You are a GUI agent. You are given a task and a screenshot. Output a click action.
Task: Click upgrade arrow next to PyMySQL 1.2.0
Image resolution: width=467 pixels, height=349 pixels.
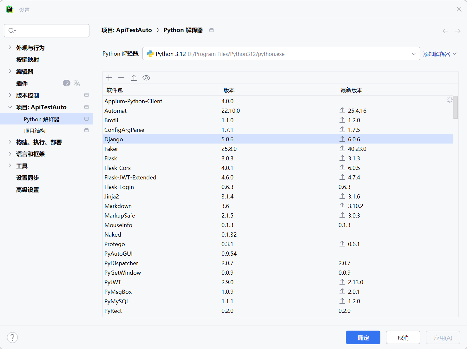[342, 301]
